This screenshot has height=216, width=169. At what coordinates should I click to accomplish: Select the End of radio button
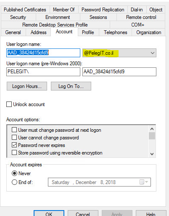click(x=14, y=182)
